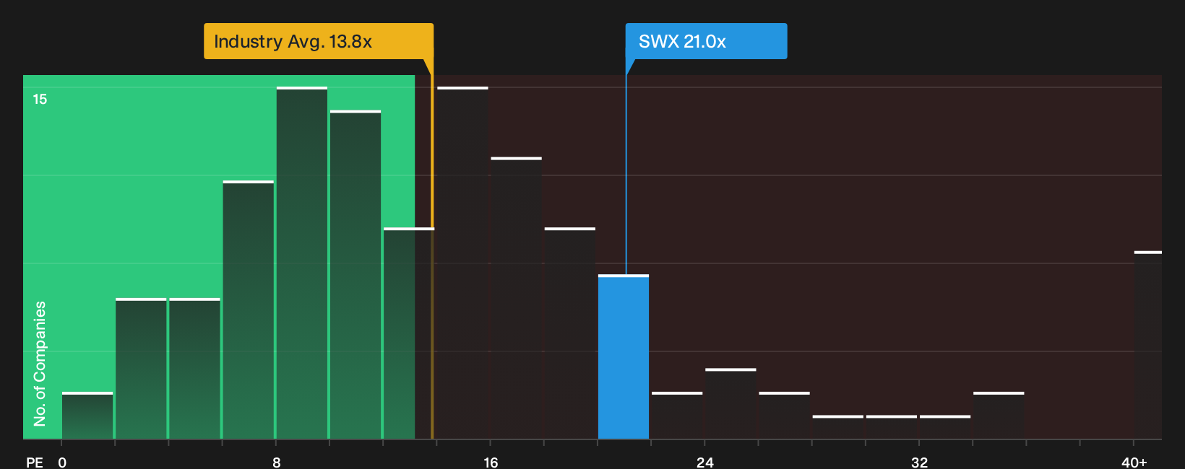The height and width of the screenshot is (469, 1185).
Task: Click the bar for PE 16-18
Action: 516,298
